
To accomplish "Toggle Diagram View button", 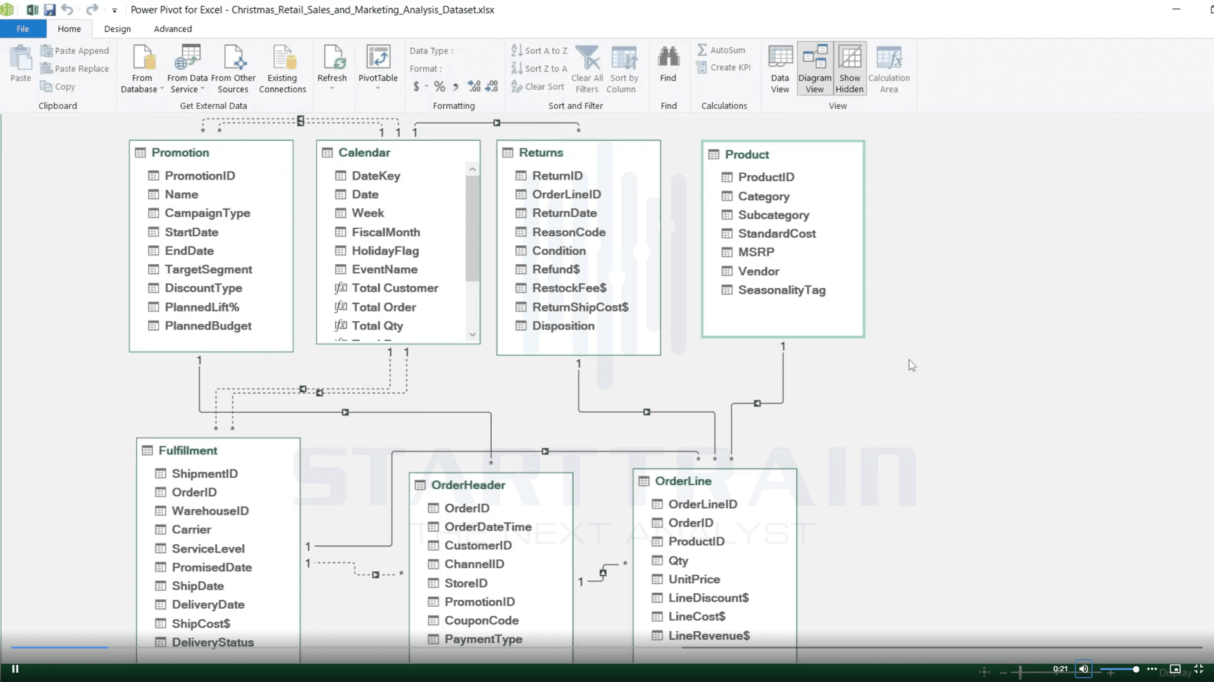I will [815, 68].
